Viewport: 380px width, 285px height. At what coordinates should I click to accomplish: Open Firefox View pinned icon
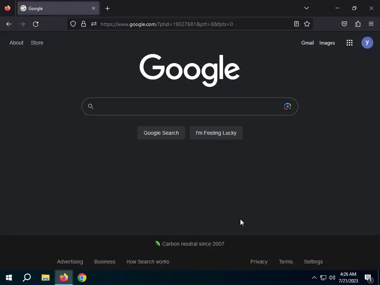(7, 8)
